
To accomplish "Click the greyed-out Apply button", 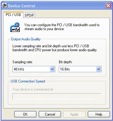I will click(74, 114).
